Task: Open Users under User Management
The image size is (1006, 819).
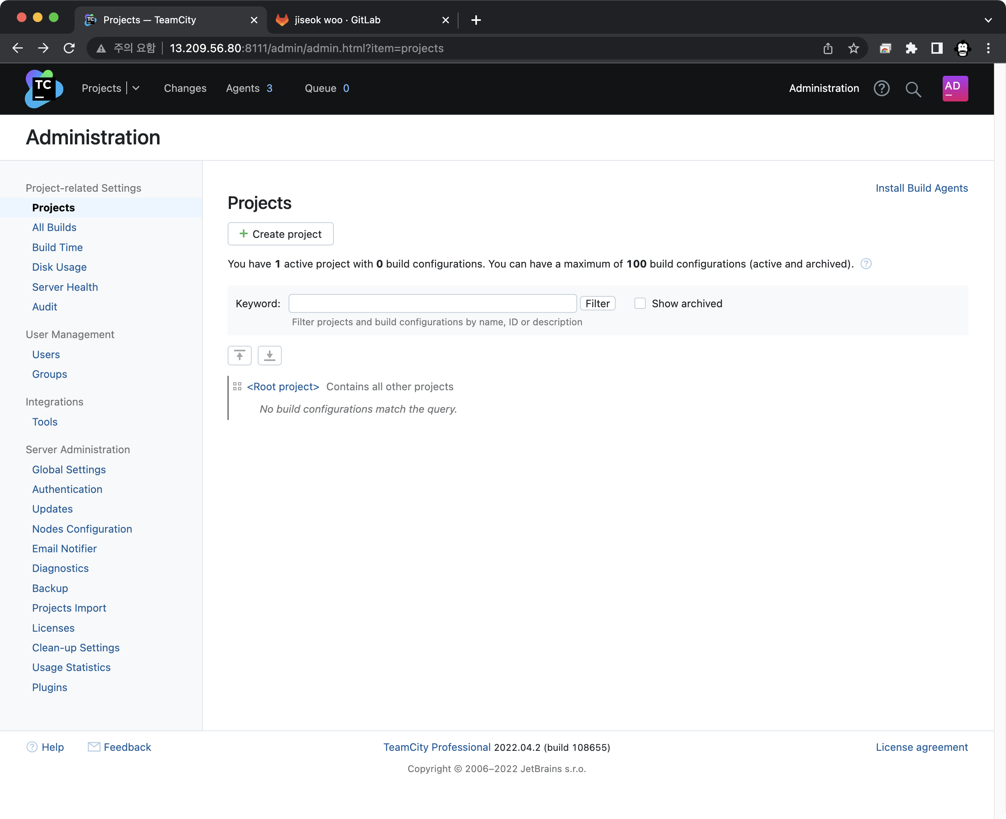Action: (46, 354)
